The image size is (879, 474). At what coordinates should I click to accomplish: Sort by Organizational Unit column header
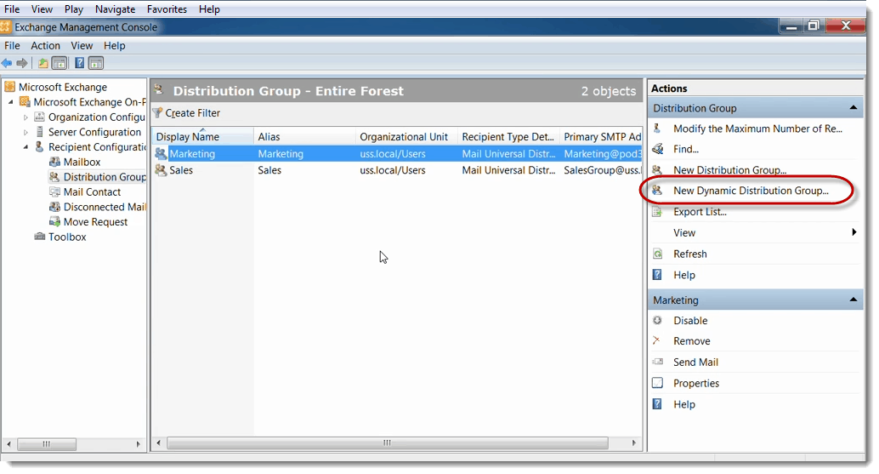click(x=406, y=137)
